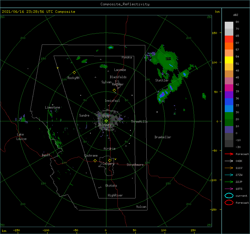Click the yellow diamond marker near RockyMH

[x=74, y=73]
